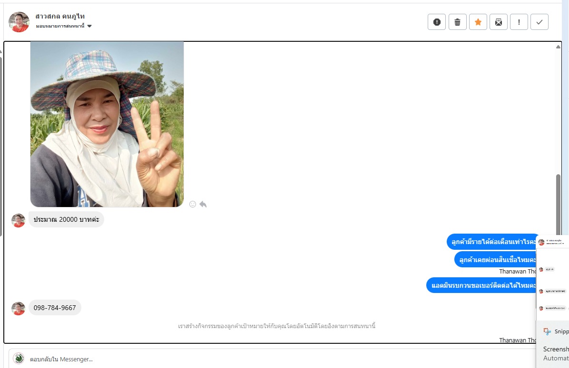Toggle the orange star follow-up flag
This screenshot has height=368, width=569.
(x=478, y=22)
